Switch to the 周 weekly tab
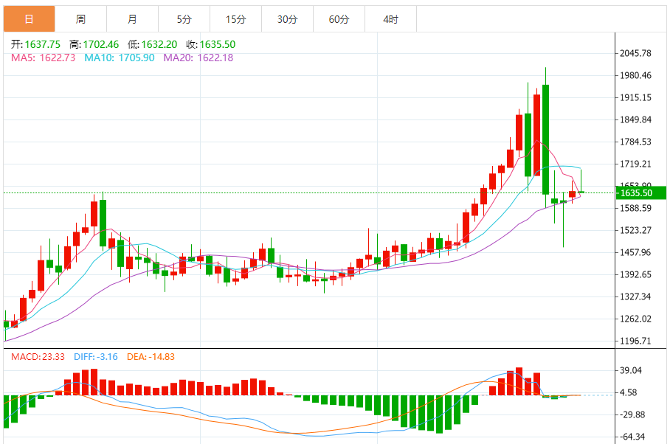Viewport: 670px width, 444px height. (x=80, y=19)
